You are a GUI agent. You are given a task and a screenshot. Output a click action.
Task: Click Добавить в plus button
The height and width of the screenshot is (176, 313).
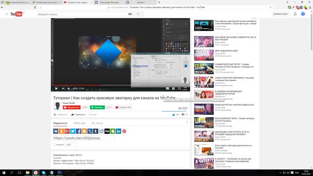click(x=60, y=115)
